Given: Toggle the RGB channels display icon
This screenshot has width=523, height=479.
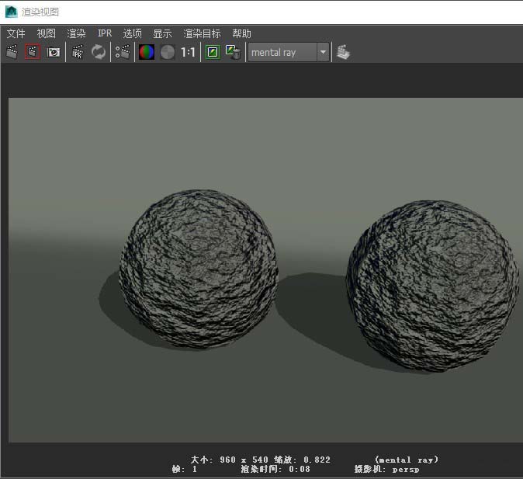Looking at the screenshot, I should click(147, 52).
